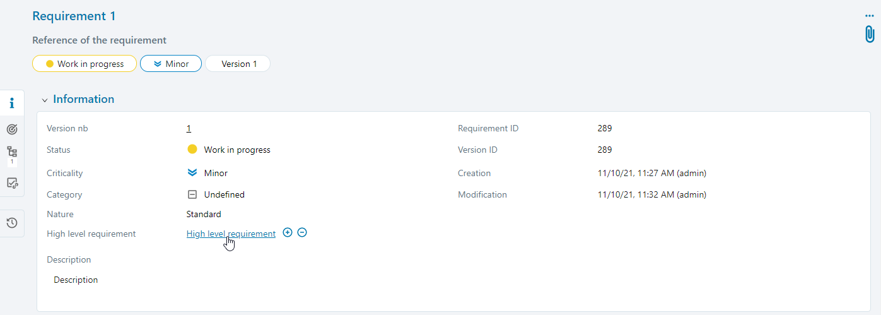Open the Information anchor icon in sidebar
Screen dimensions: 881x315
tap(12, 103)
